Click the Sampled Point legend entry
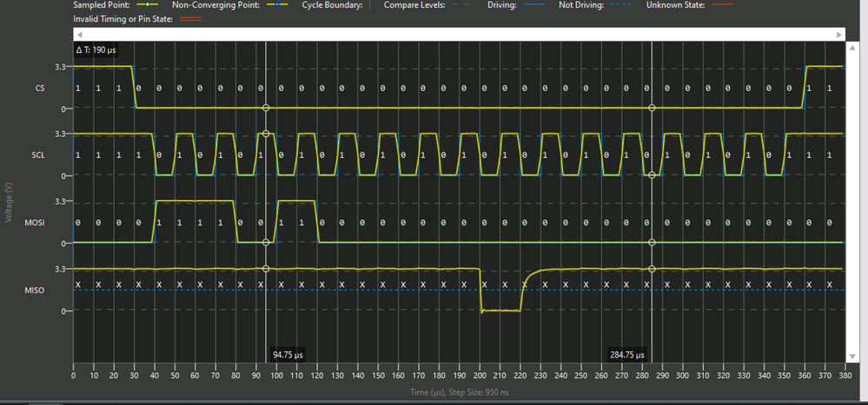The height and width of the screenshot is (405, 868). [116, 5]
